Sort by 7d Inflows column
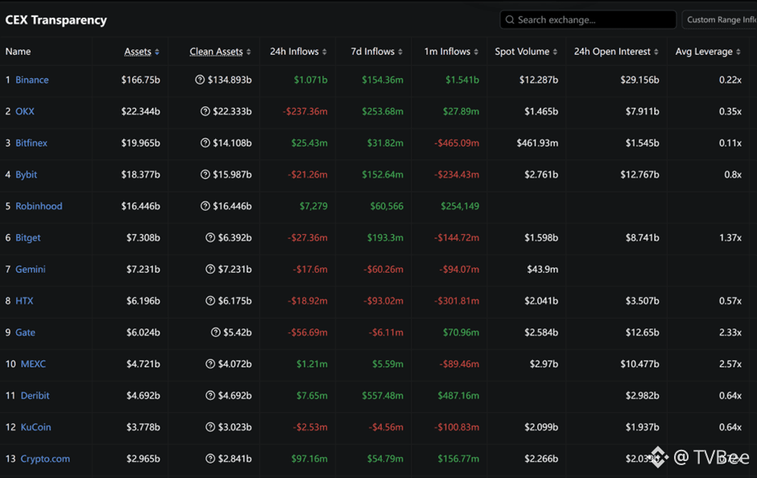 [377, 52]
